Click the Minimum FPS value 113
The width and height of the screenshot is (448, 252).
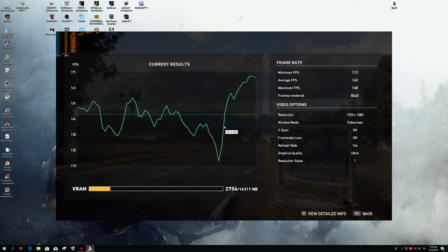click(355, 72)
